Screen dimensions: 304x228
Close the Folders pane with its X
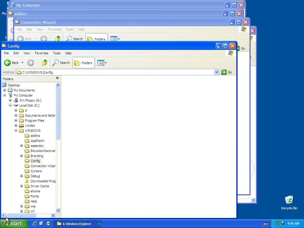point(57,78)
